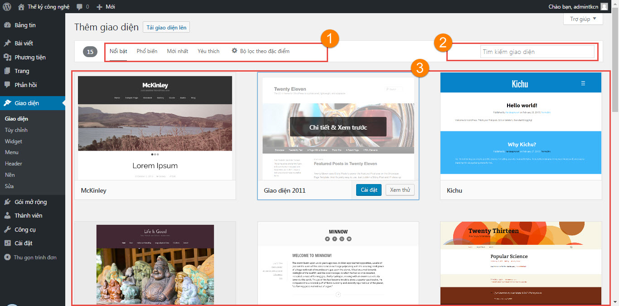The width and height of the screenshot is (619, 306).
Task: Expand the Trợ giúp help dropdown
Action: click(583, 19)
